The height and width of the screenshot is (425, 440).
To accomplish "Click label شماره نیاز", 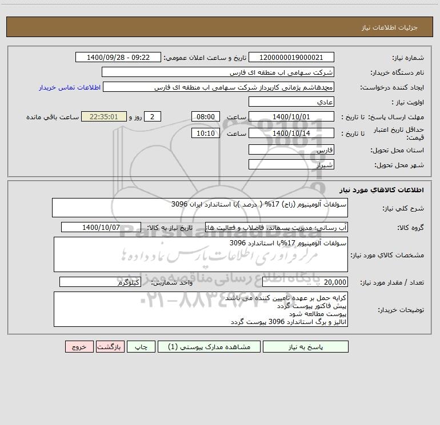I will click(x=408, y=58).
